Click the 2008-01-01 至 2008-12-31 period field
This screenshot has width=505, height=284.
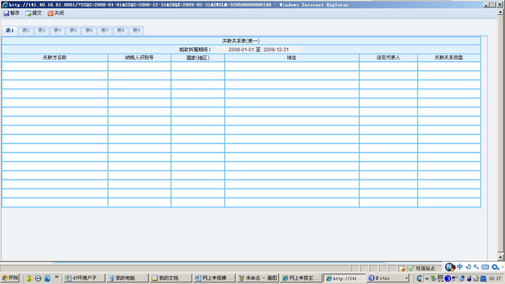[x=259, y=50]
